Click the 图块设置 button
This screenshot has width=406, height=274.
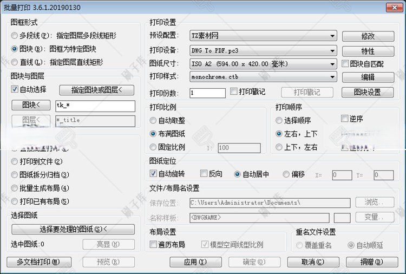[368, 92]
